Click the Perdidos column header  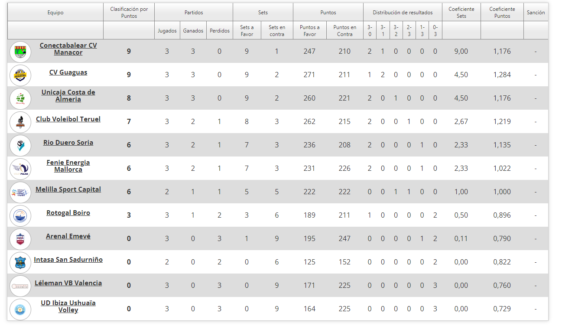220,31
